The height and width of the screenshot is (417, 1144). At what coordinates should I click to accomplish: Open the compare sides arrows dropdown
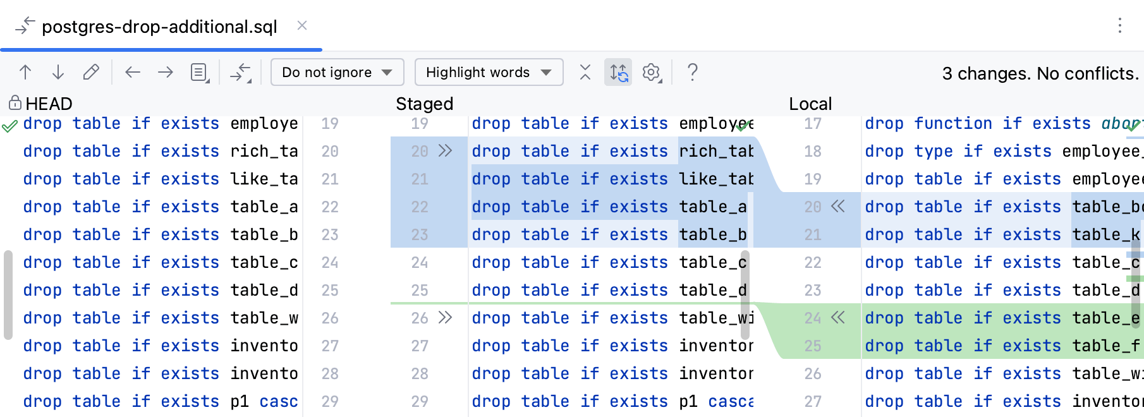point(241,73)
